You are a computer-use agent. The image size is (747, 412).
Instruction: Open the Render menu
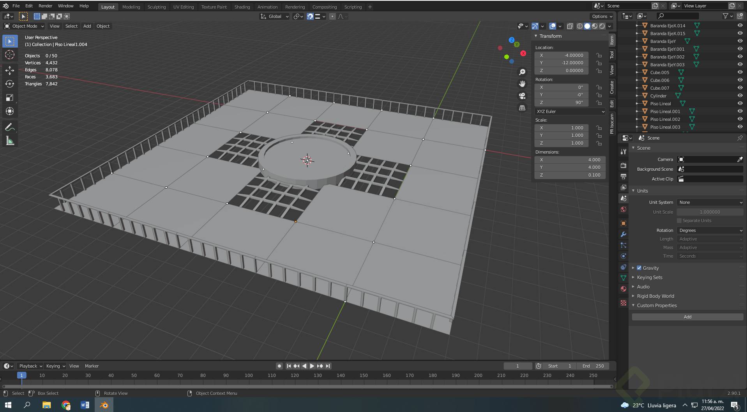click(45, 6)
